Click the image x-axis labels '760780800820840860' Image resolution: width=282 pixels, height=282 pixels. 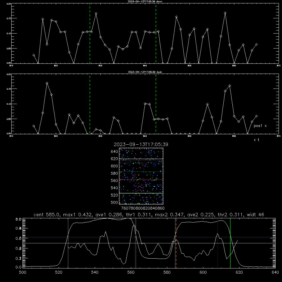point(143,208)
